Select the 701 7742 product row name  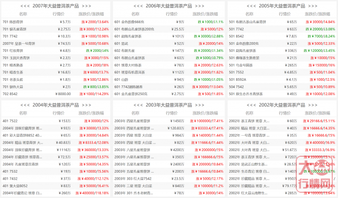10,36
